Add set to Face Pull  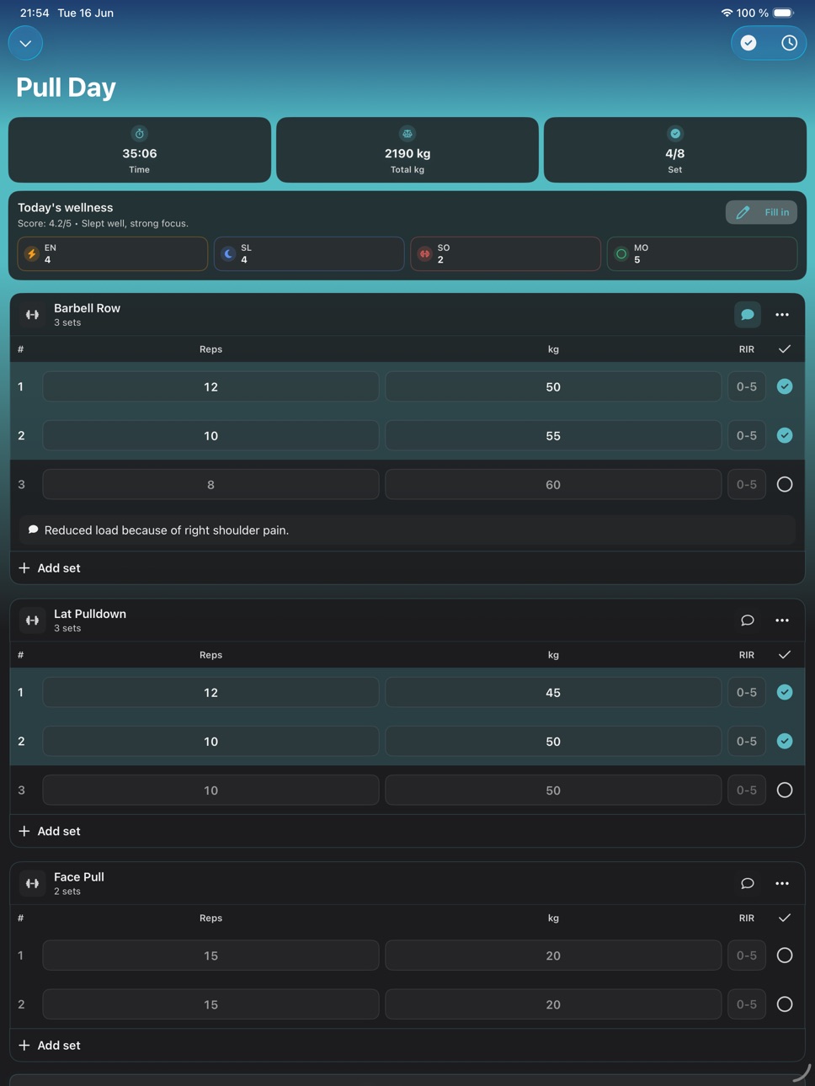(50, 1046)
